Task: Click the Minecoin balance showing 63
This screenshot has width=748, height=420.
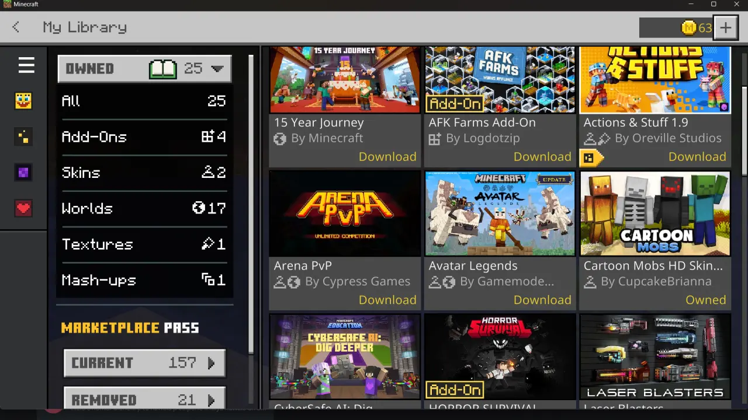Action: pyautogui.click(x=676, y=27)
